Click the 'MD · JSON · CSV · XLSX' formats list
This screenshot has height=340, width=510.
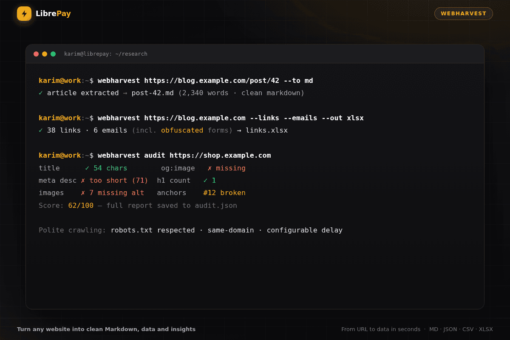click(461, 329)
